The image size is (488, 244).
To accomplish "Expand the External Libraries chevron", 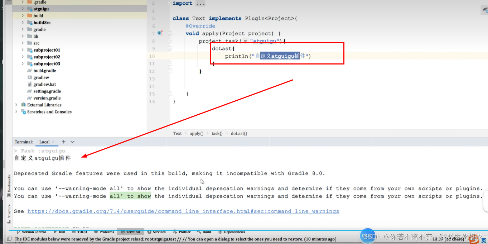I will click(x=16, y=105).
